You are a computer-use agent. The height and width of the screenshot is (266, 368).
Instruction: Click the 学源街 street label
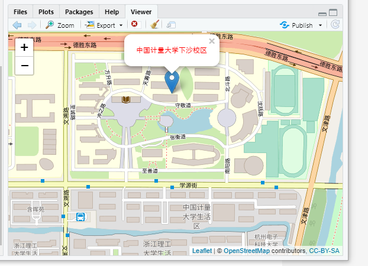coord(188,186)
